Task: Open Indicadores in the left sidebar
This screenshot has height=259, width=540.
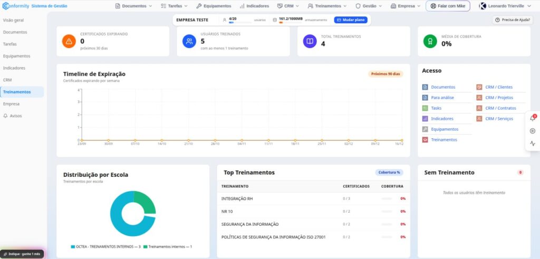Action: 14,68
